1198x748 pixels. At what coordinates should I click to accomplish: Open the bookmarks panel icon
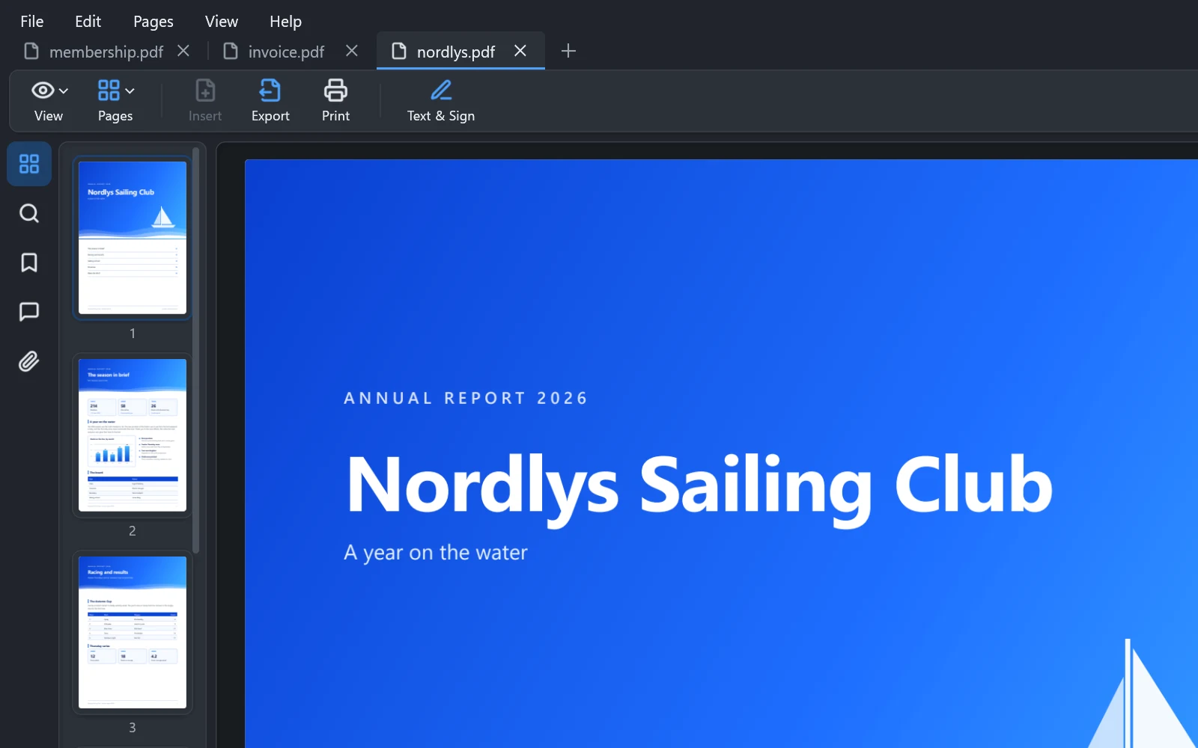(x=29, y=263)
